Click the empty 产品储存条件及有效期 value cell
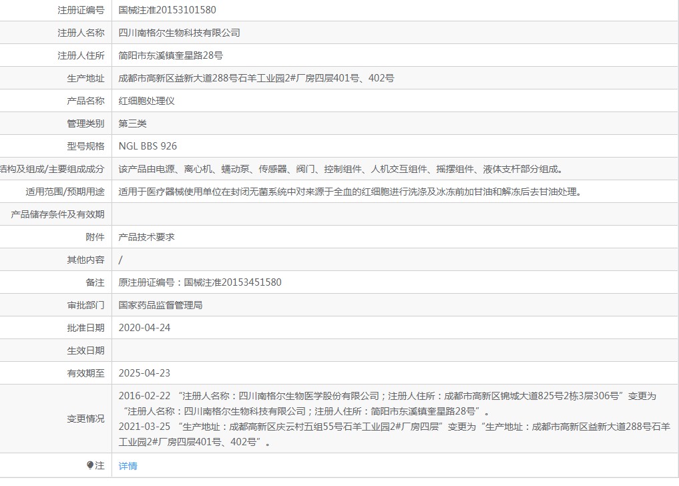 [x=394, y=214]
